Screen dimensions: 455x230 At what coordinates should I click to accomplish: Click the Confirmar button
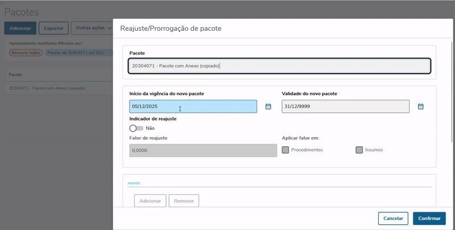tap(429, 218)
